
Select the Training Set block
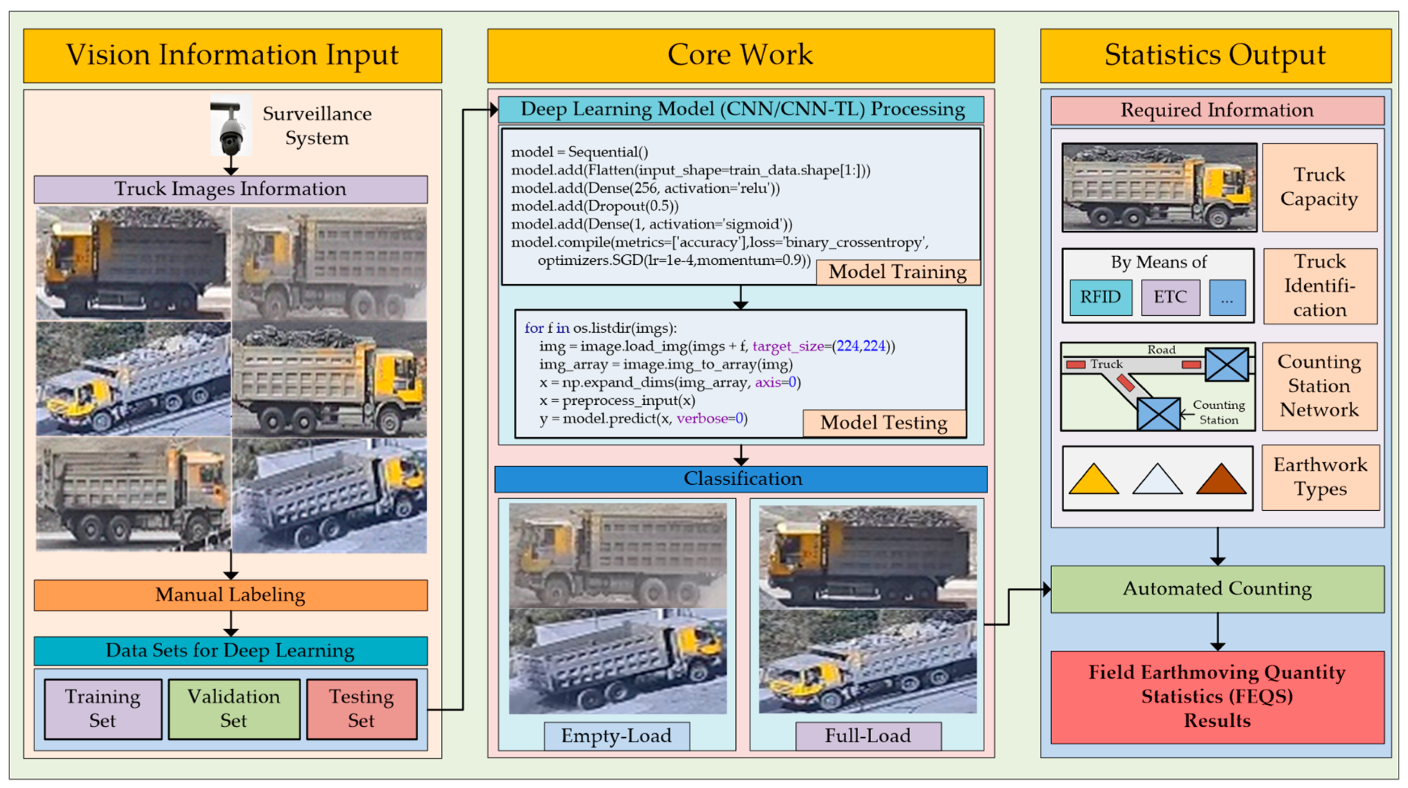(x=103, y=709)
